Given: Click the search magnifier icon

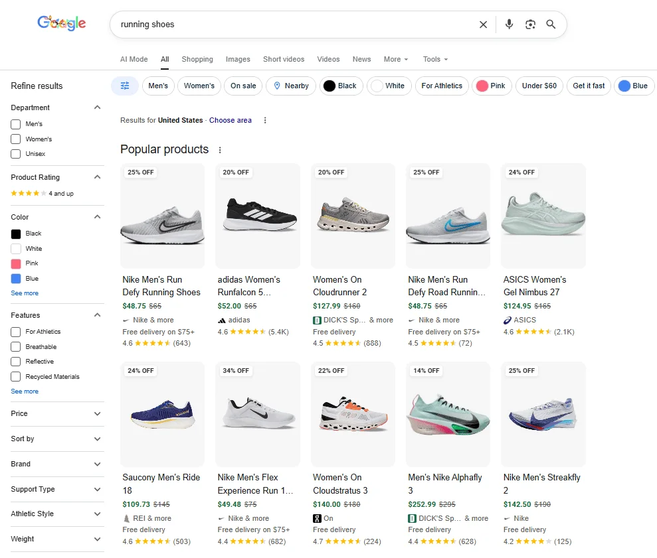Looking at the screenshot, I should pyautogui.click(x=551, y=24).
